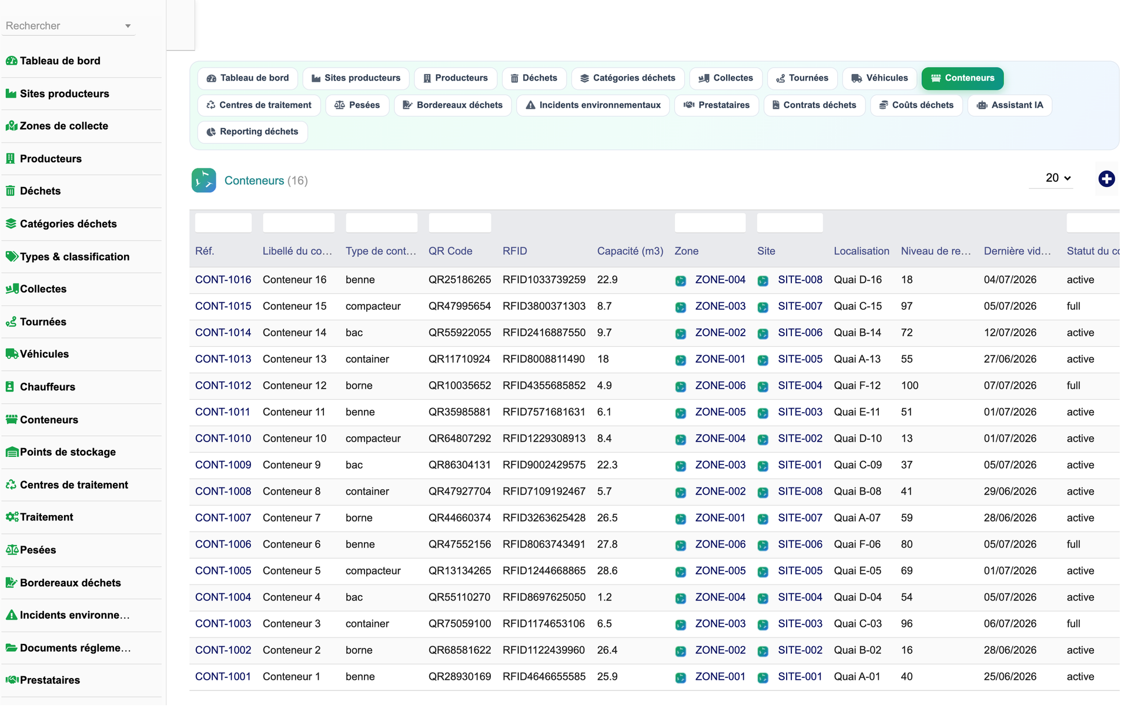Click the Conteneurs module logo icon
The image size is (1144, 708).
203,181
